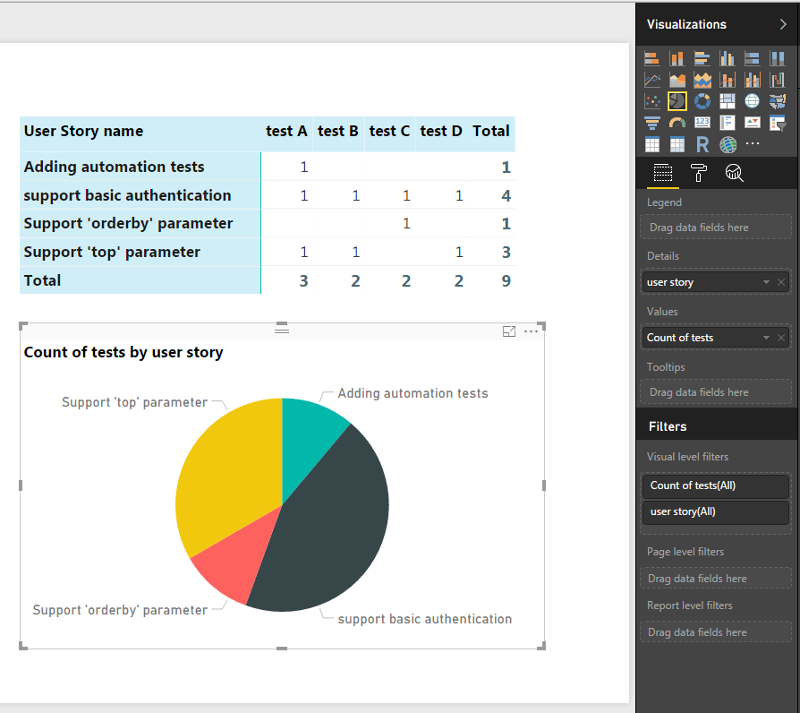
Task: Open dropdown arrow for user story field
Action: point(766,282)
